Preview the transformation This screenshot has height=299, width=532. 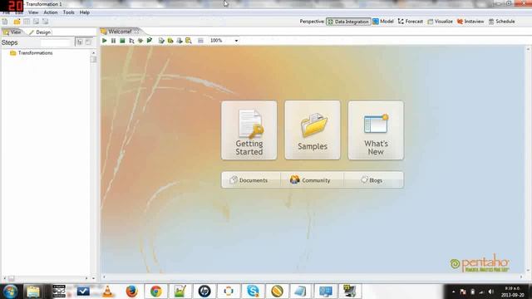pyautogui.click(x=131, y=41)
